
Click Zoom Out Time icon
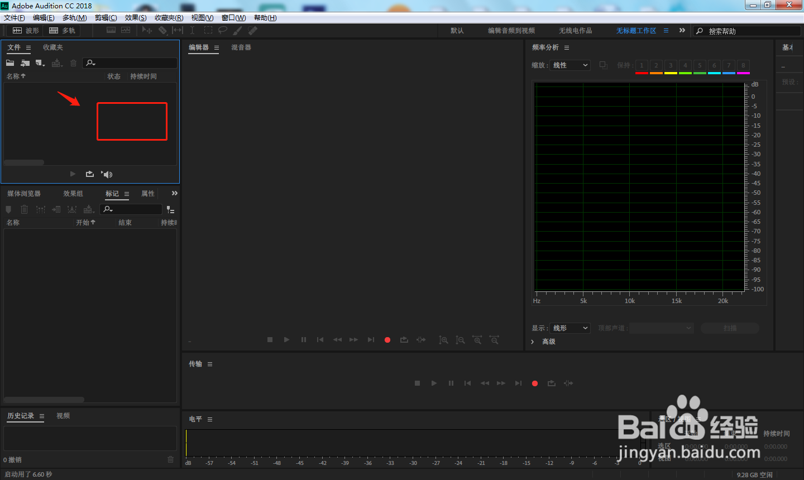(x=494, y=339)
